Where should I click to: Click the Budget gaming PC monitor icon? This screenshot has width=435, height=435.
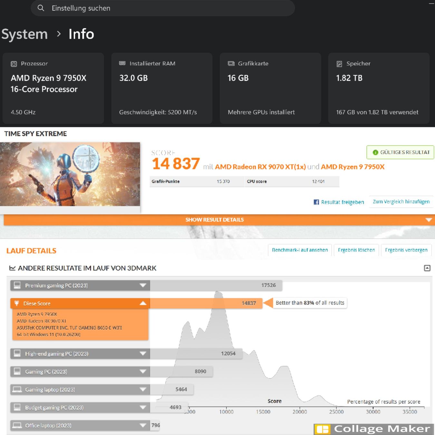(x=17, y=407)
